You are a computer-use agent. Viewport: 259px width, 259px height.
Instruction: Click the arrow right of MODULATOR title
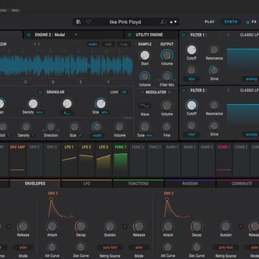tap(170, 93)
